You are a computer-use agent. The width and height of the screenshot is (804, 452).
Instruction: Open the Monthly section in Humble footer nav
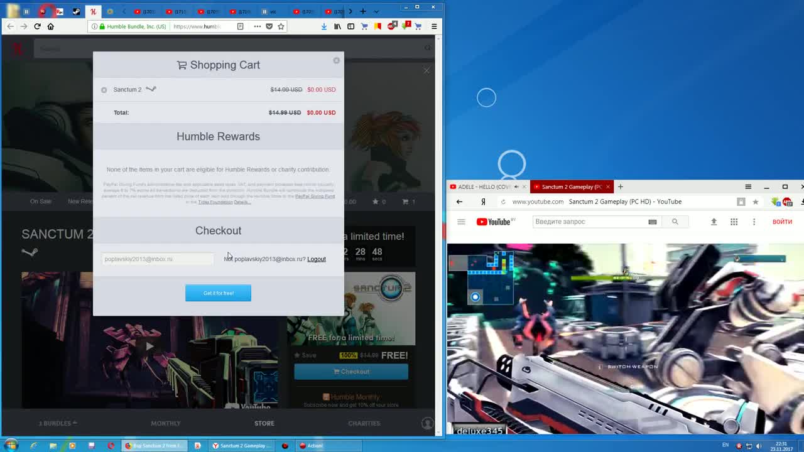click(166, 423)
